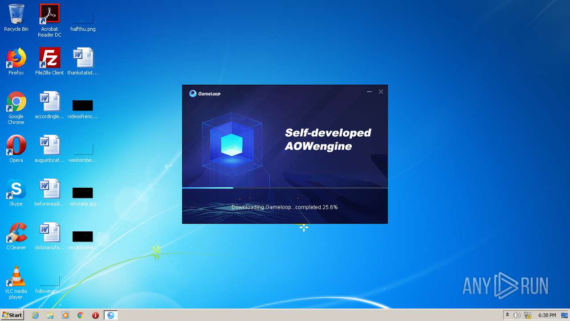Click the Gameloop logo in installer
Image resolution: width=570 pixels, height=321 pixels.
point(205,94)
